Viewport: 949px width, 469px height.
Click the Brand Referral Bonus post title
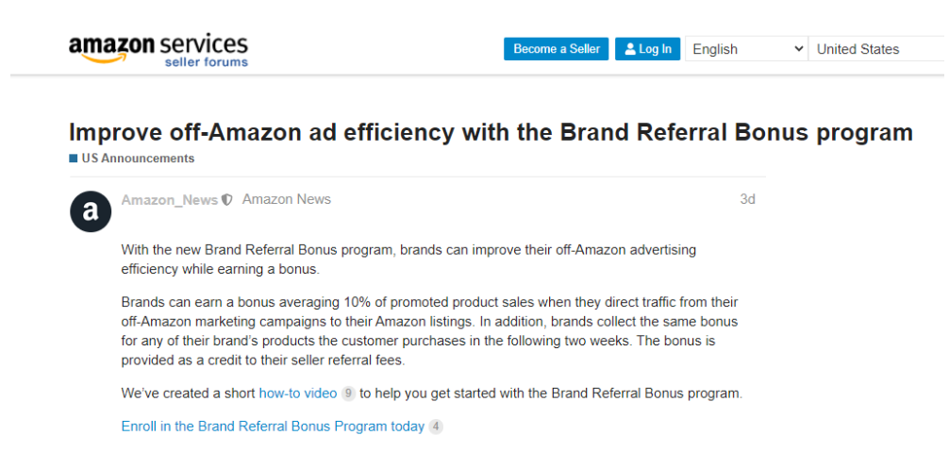[491, 132]
